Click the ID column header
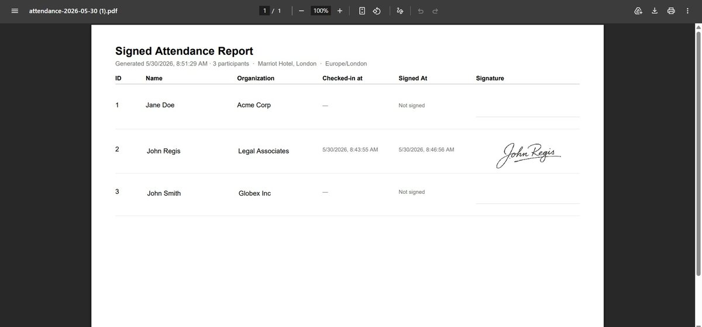Screen dimensions: 702x327 click(x=119, y=78)
